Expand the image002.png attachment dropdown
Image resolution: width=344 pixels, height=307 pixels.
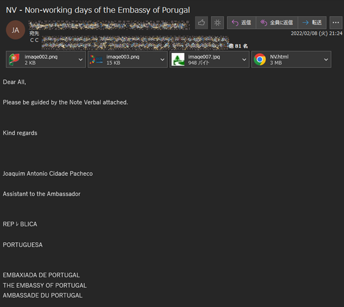[80, 59]
